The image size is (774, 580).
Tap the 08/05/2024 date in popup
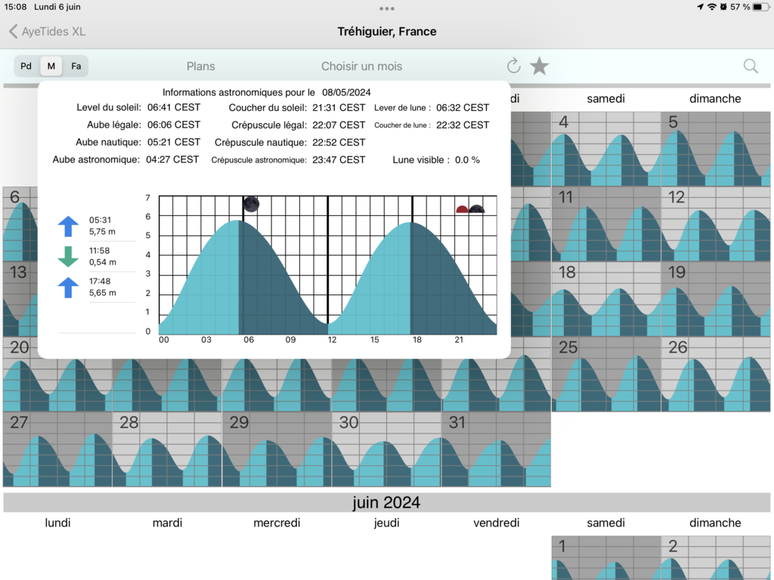[x=346, y=92]
